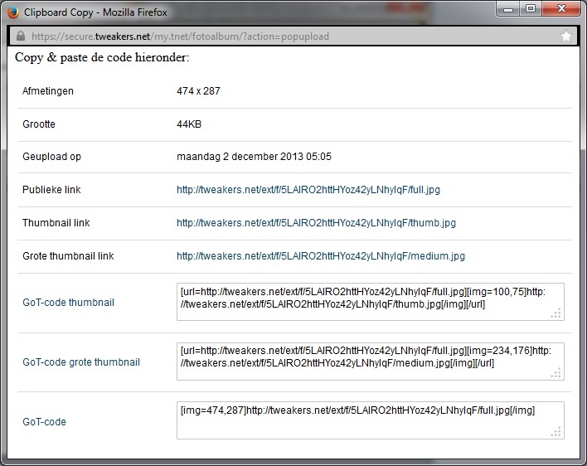Image resolution: width=587 pixels, height=466 pixels.
Task: Click the bookmark star icon in address bar
Action: [566, 36]
